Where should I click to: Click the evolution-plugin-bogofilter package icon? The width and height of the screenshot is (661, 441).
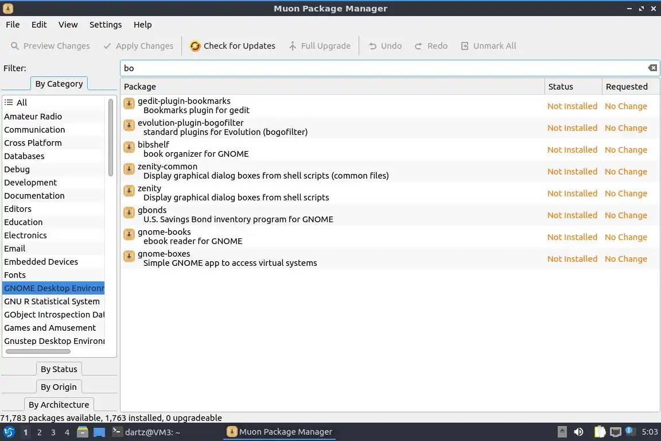coord(129,125)
